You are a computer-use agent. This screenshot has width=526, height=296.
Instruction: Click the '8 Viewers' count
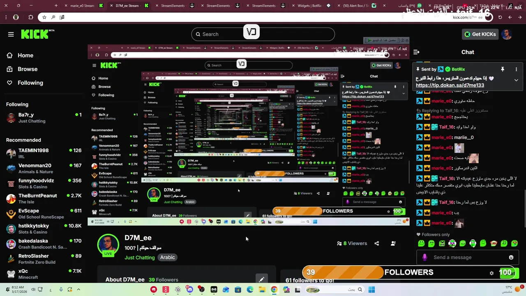[352, 243]
